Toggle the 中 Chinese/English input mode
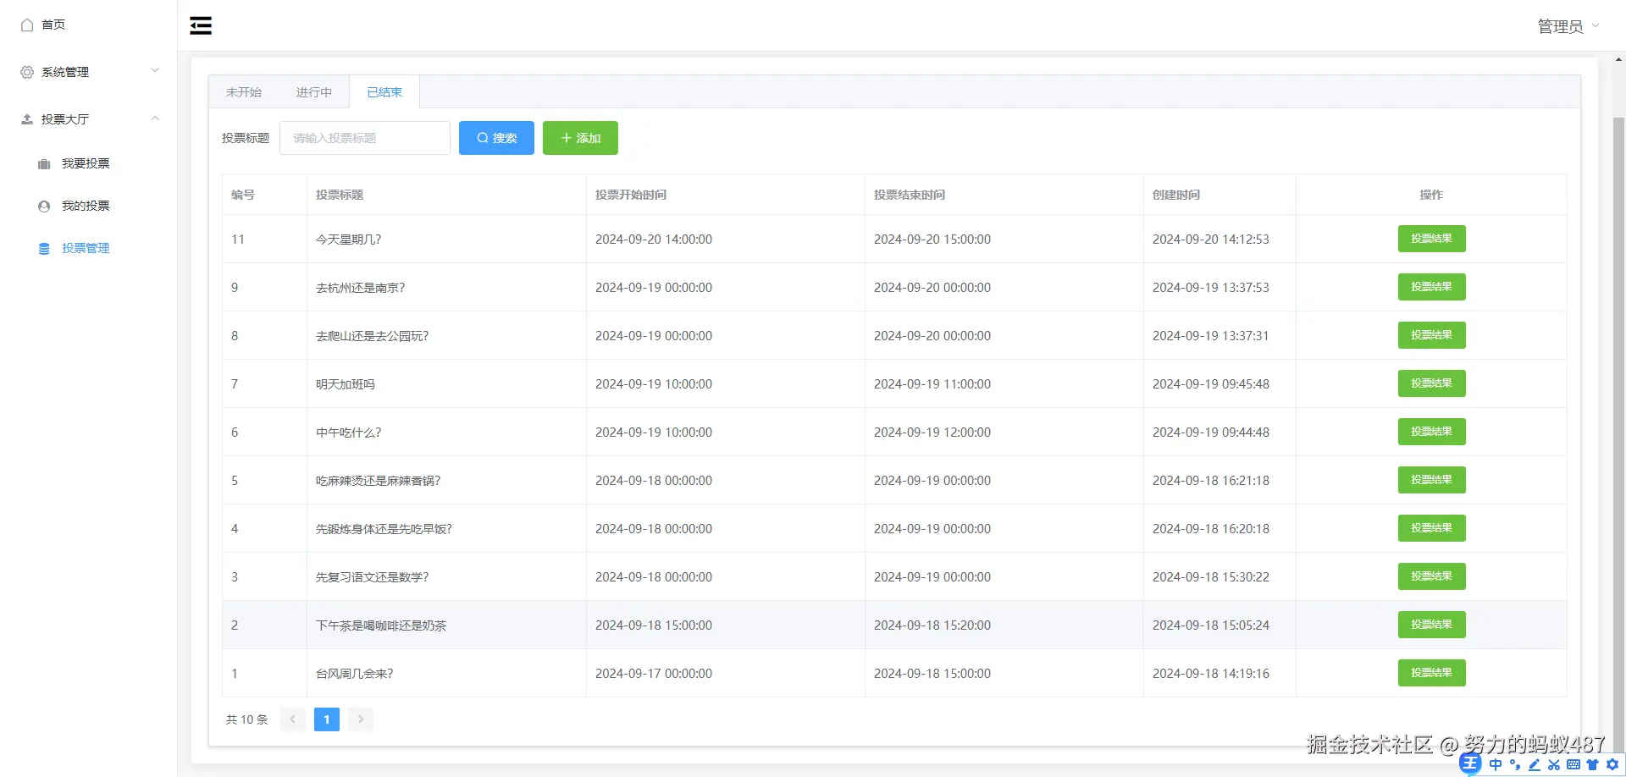 click(1496, 764)
